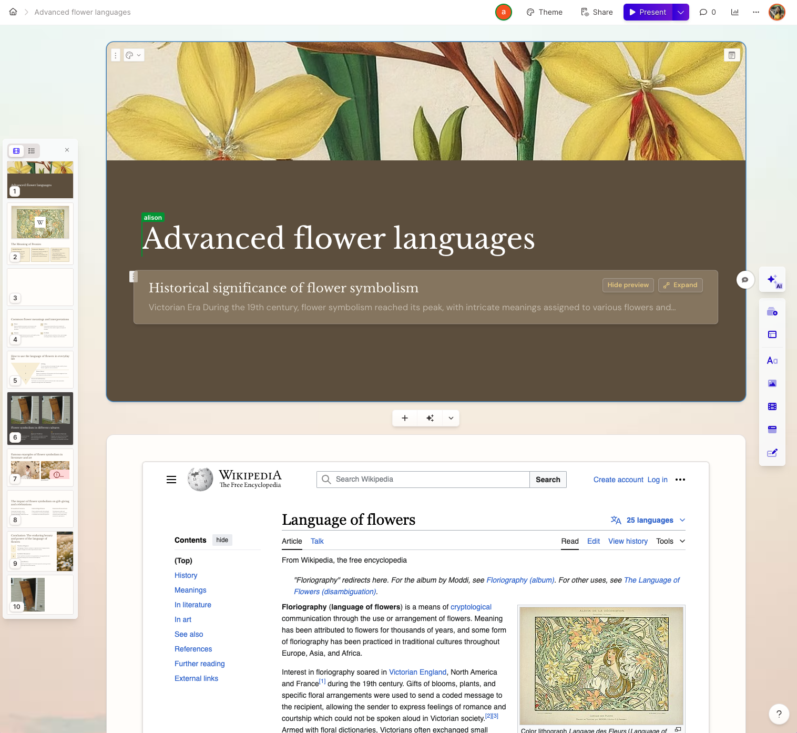Open the AI sparkle assistant button
This screenshot has height=733, width=797.
772,280
